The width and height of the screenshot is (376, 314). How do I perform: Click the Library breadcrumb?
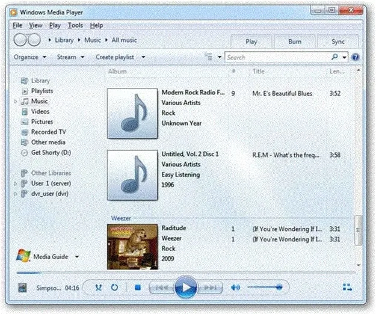(64, 40)
